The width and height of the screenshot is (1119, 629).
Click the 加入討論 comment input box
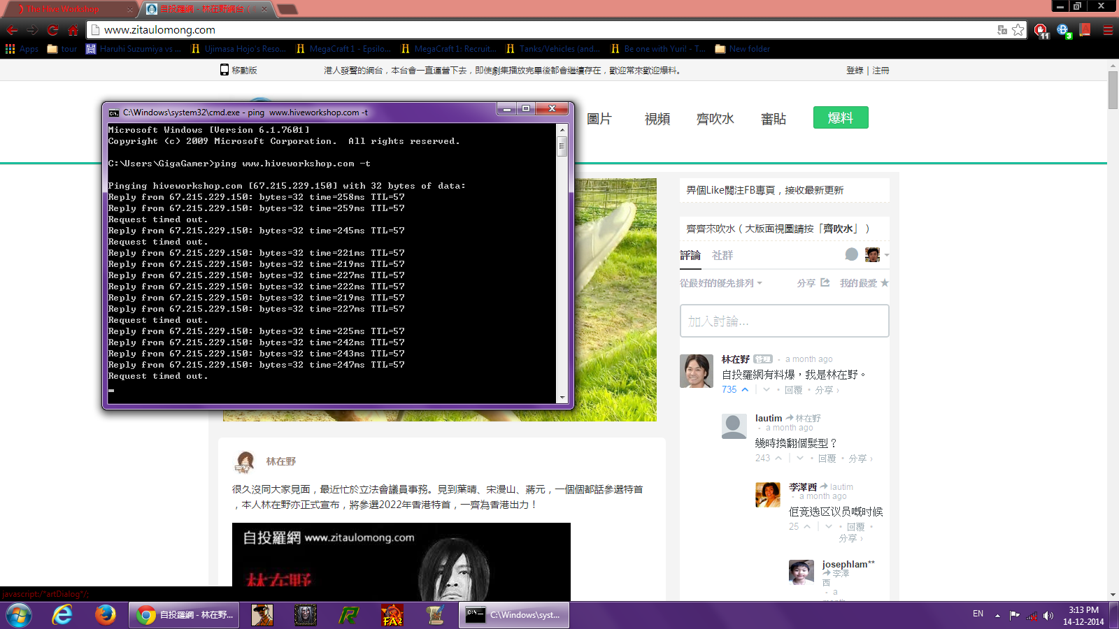(x=784, y=321)
